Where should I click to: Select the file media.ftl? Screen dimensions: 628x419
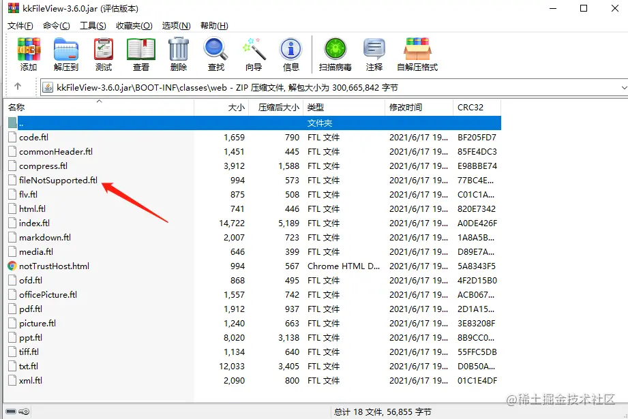36,251
